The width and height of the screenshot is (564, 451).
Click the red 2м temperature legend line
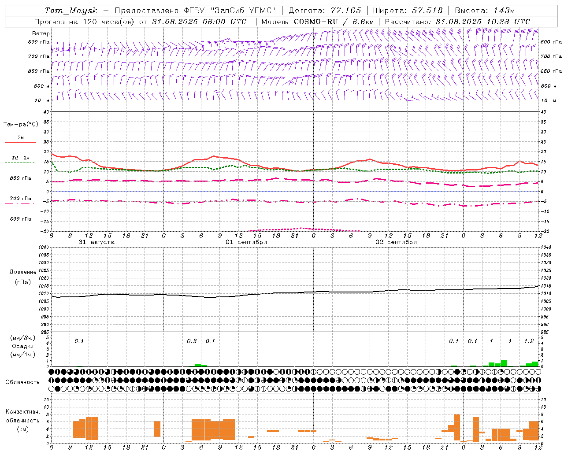coord(20,142)
